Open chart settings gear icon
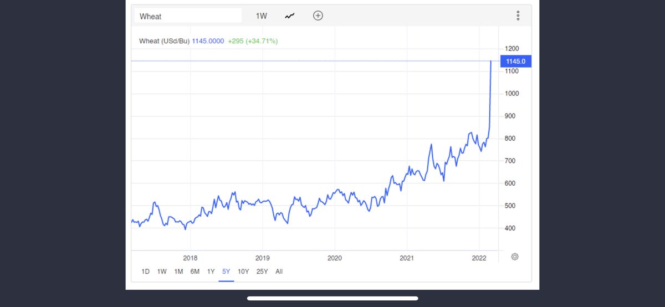Viewport: 665px width, 307px height. coord(515,257)
